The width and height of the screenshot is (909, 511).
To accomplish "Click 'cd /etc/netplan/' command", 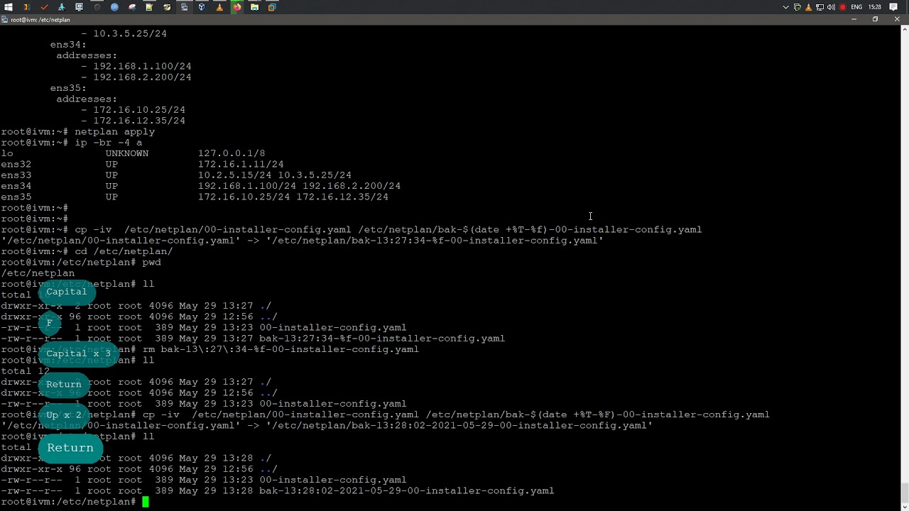I will tap(124, 251).
